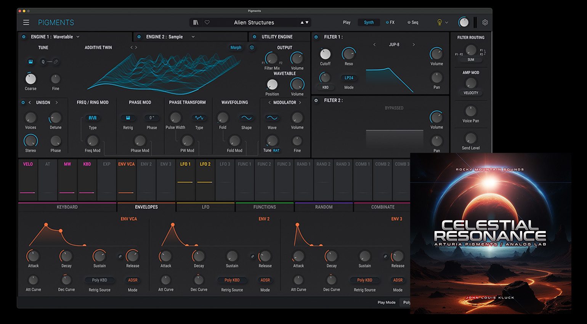Toggle Engine 1 Wavetable power button
This screenshot has height=324, width=587.
click(24, 37)
